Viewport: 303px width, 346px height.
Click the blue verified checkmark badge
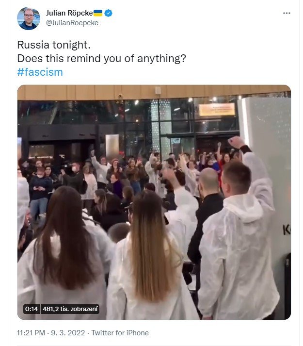(x=108, y=13)
